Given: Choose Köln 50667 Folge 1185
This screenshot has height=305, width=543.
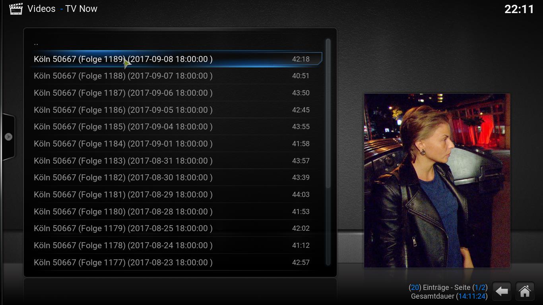Looking at the screenshot, I should (x=176, y=127).
